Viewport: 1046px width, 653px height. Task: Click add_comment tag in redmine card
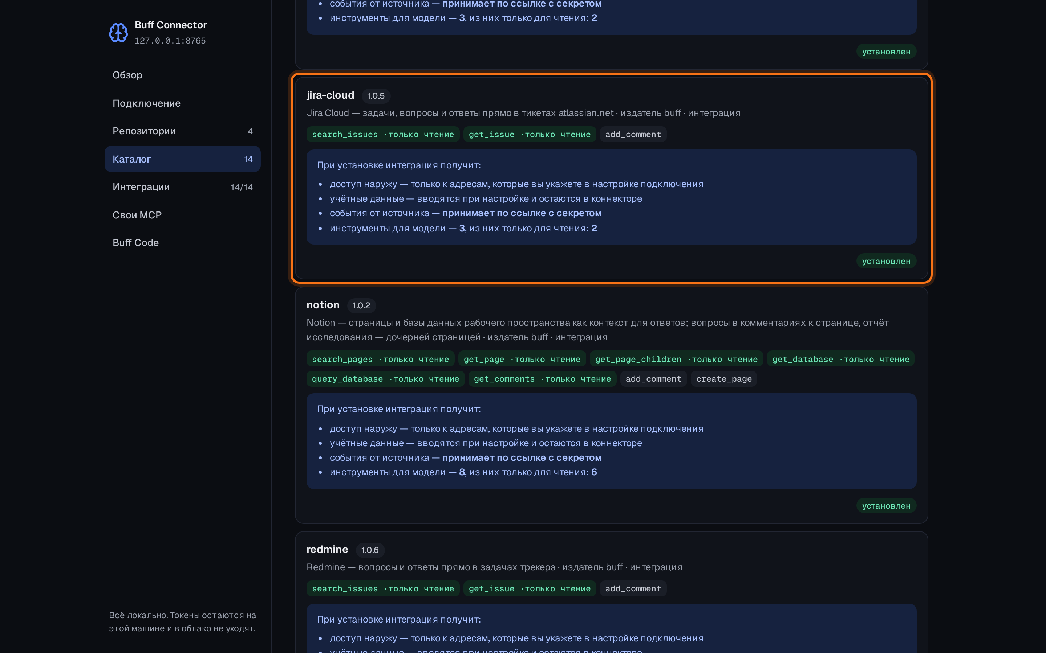633,589
